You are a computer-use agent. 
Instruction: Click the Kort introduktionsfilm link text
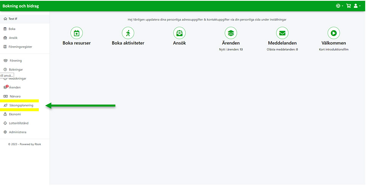coord(334,49)
